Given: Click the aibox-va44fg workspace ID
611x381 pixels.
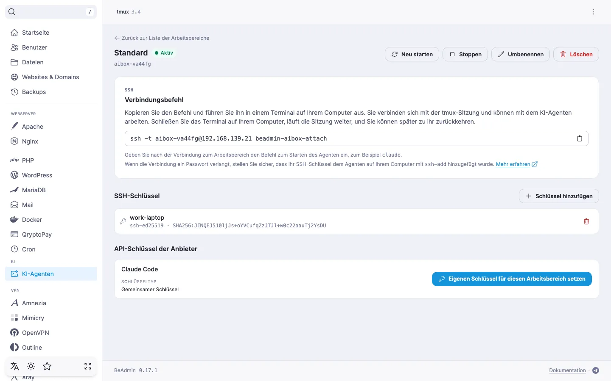Looking at the screenshot, I should 132,64.
